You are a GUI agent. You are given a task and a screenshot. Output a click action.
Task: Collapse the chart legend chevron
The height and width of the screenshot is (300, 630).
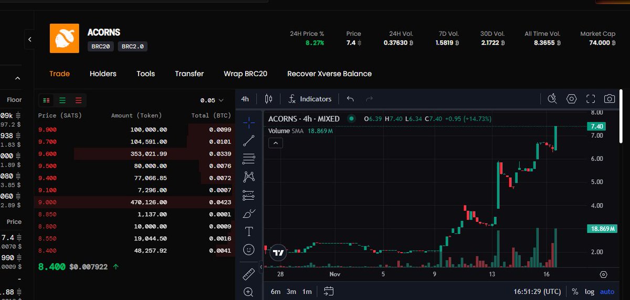pos(276,142)
